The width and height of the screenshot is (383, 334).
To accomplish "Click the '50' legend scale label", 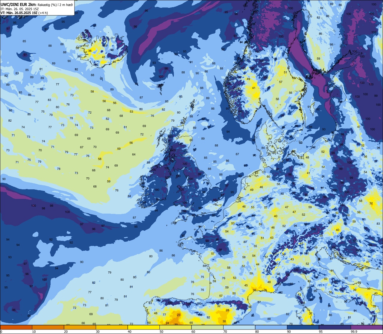I will point(162,332).
